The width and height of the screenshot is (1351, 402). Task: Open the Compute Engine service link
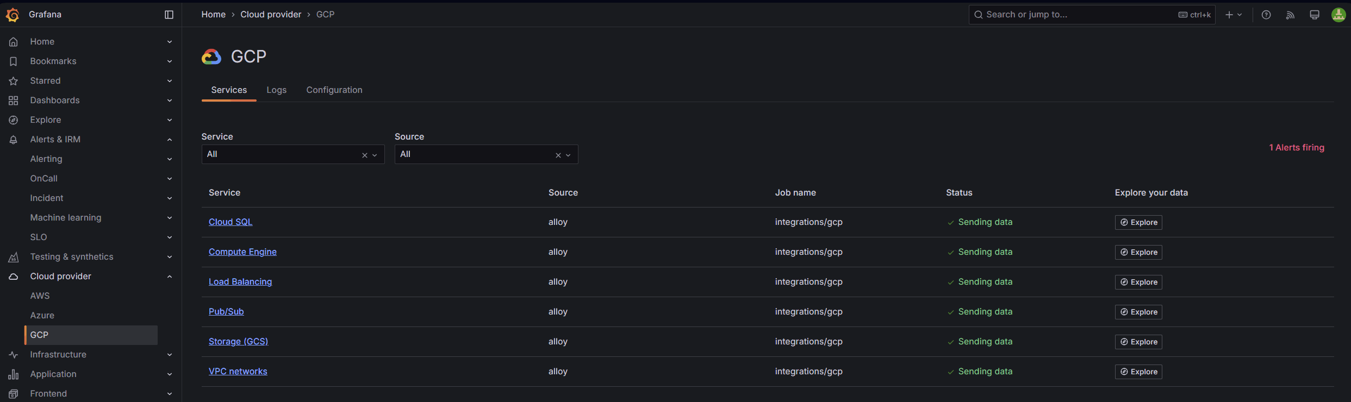click(242, 252)
